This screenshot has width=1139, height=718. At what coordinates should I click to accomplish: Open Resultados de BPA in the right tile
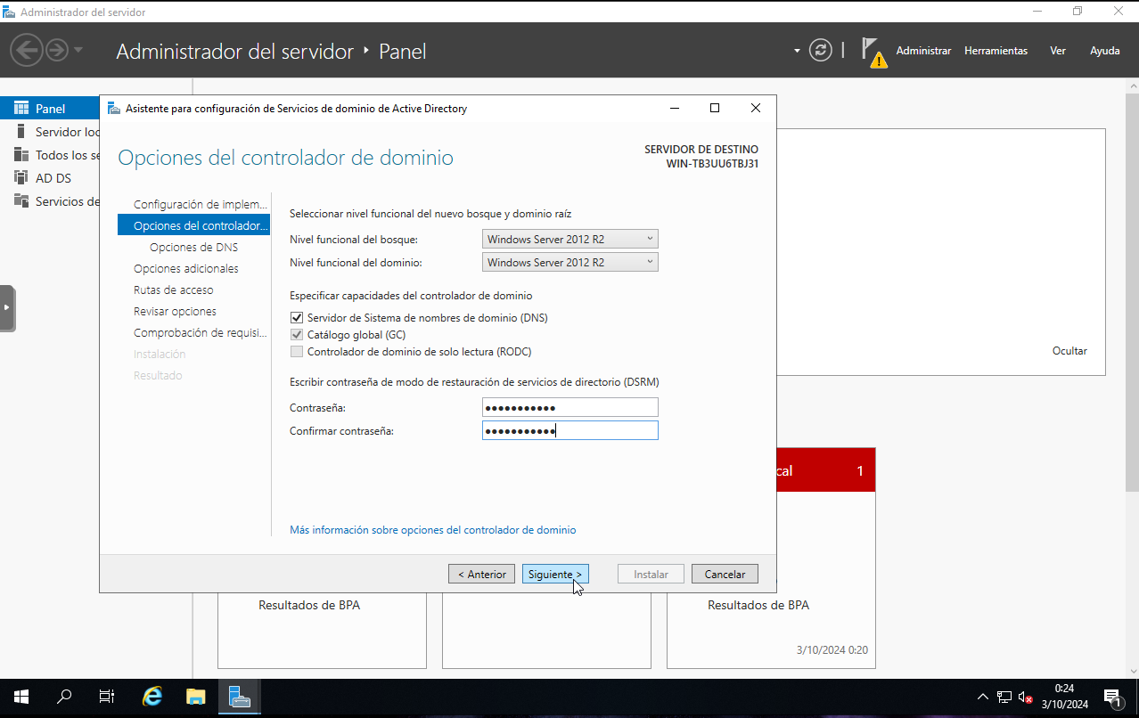click(758, 605)
